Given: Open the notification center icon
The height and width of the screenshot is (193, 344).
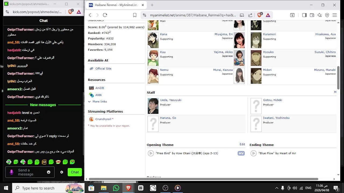Looking at the screenshot, I should tap(336, 188).
